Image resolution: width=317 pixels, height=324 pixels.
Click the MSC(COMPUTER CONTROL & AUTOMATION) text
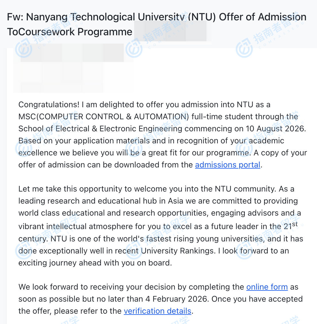(x=104, y=117)
